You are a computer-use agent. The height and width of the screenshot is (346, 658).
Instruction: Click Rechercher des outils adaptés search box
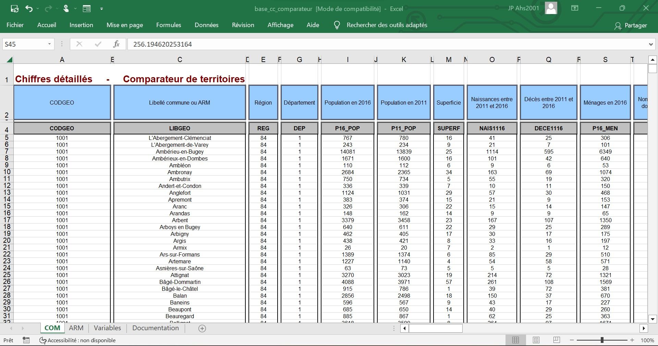[x=387, y=25]
